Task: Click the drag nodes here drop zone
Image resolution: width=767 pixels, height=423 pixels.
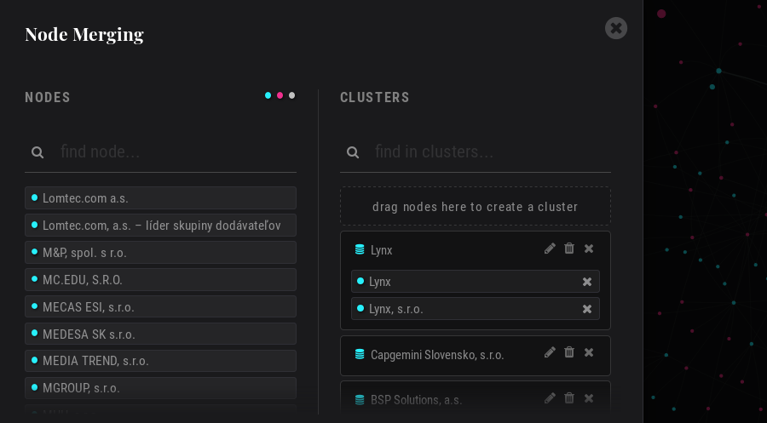Action: [476, 206]
